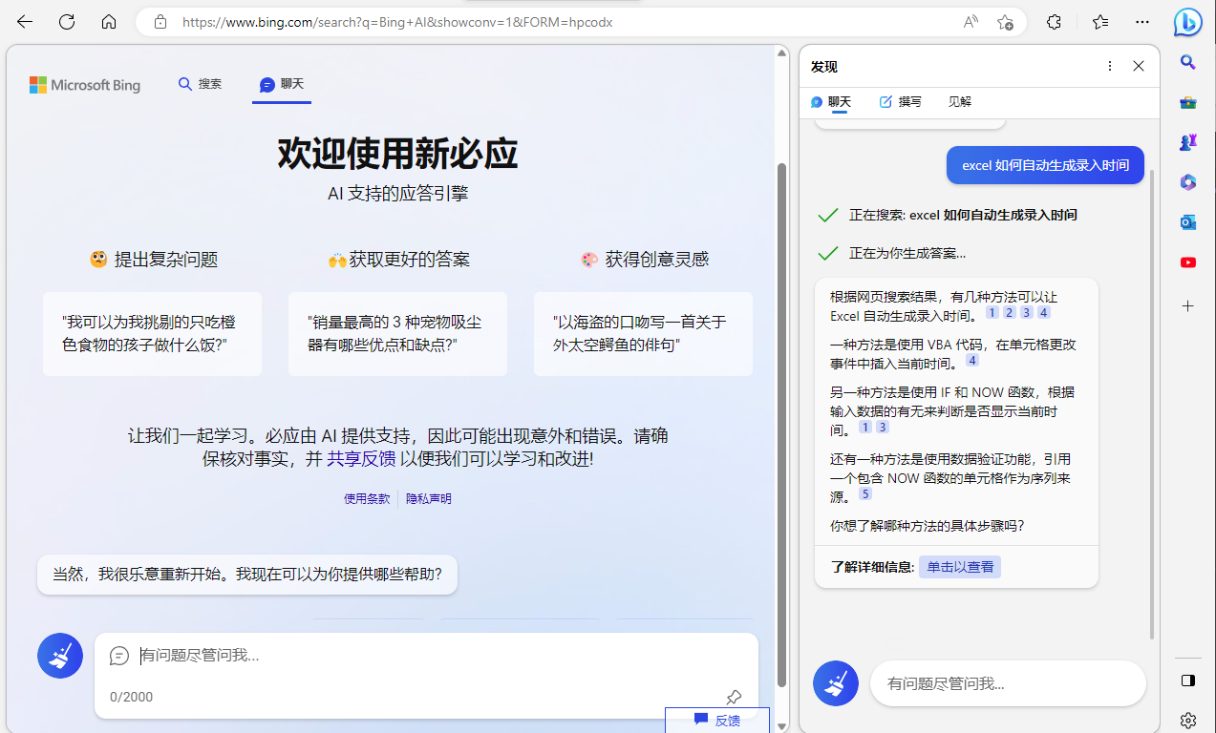This screenshot has height=733, width=1216.
Task: Open the Games icon in Edge sidebar
Action: coord(1187,141)
